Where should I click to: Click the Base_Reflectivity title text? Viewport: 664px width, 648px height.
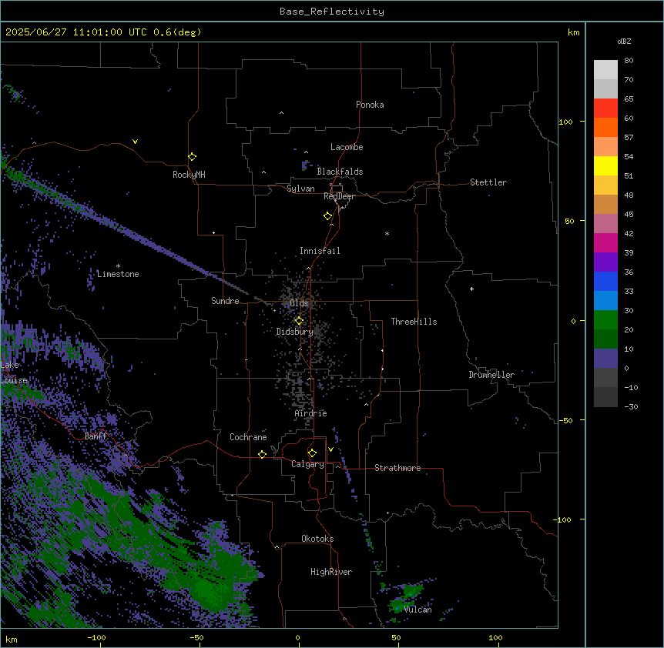[332, 12]
